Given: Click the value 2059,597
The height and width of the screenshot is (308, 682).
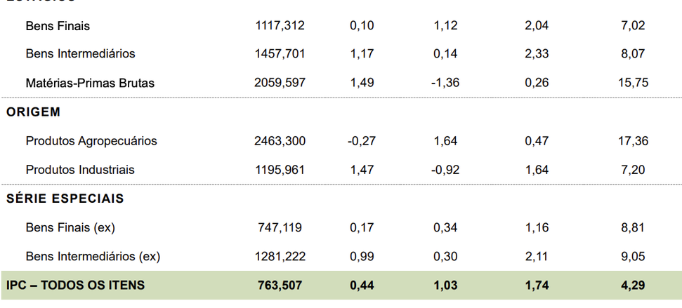Looking at the screenshot, I should [x=280, y=83].
